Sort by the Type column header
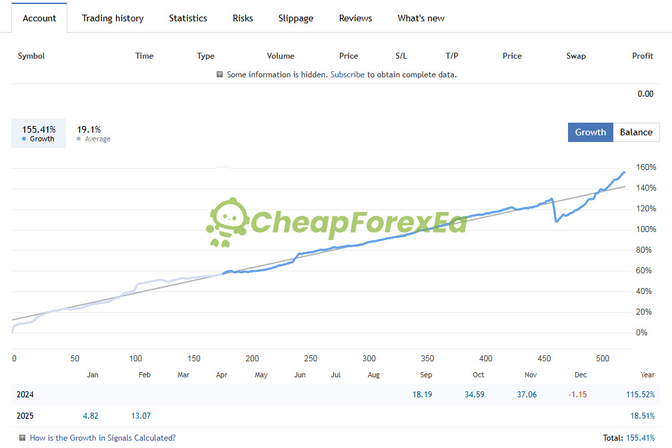 click(205, 56)
